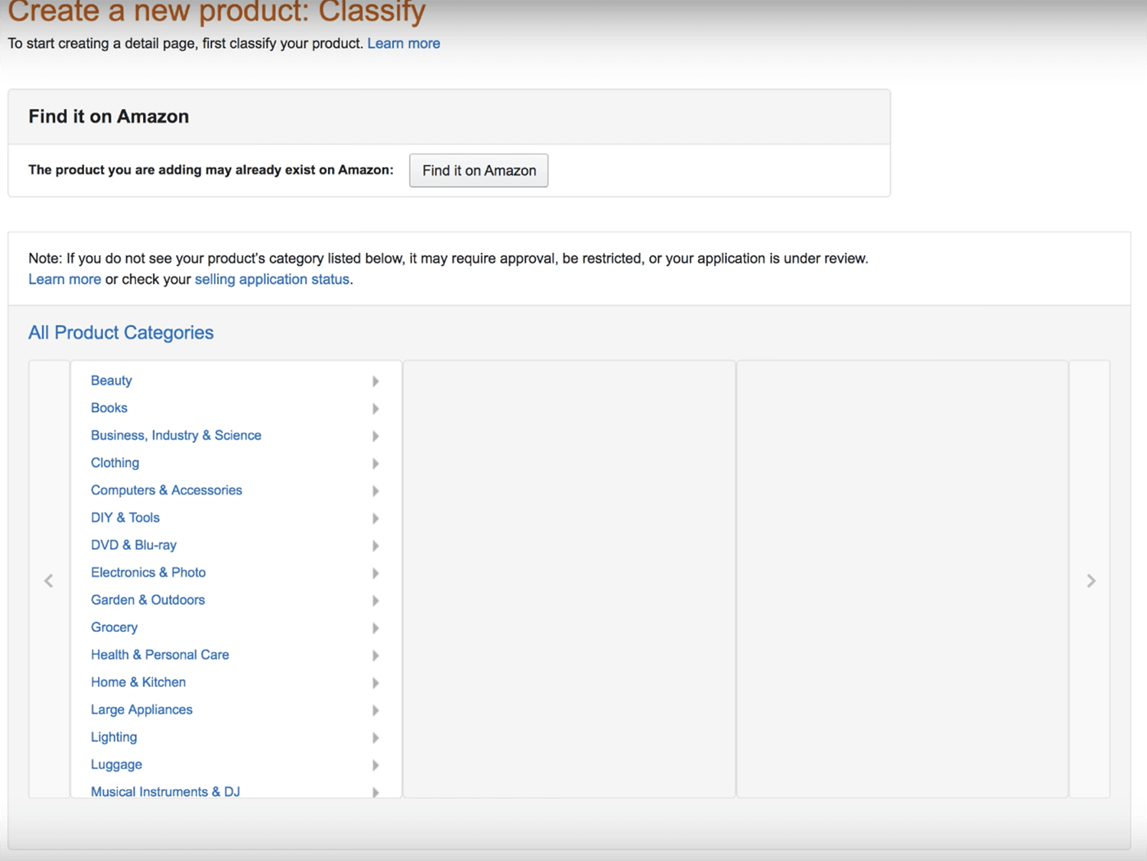Expand arrow next to Books
The width and height of the screenshot is (1147, 861).
pos(375,409)
